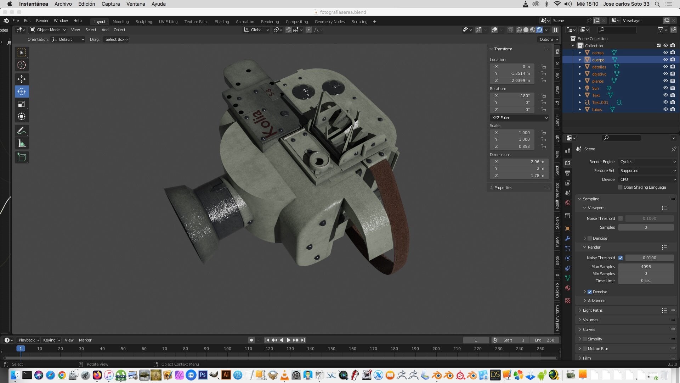
Task: Open the Feature Set dropdown
Action: pos(647,171)
